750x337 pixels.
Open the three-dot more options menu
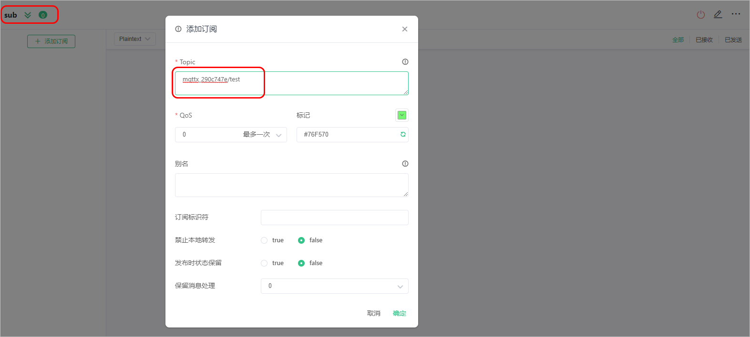[736, 14]
